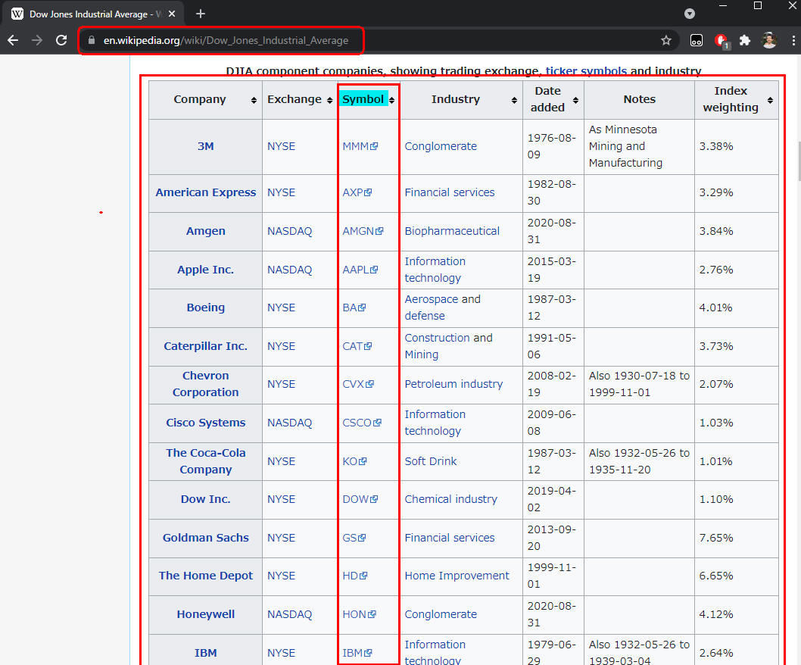This screenshot has height=665, width=801.
Task: Open the Chrome three-dot menu
Action: (x=793, y=40)
